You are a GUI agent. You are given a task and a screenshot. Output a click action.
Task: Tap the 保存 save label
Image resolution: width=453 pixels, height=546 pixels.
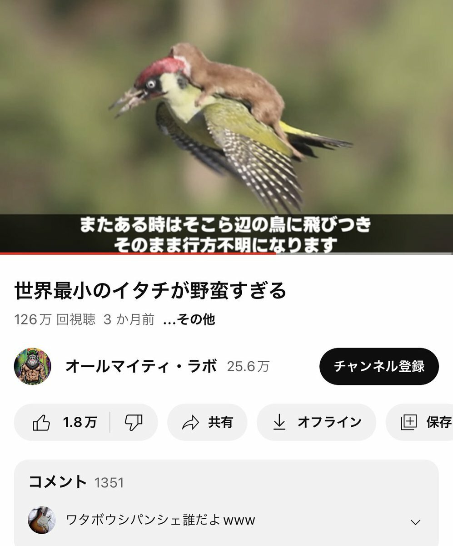438,422
